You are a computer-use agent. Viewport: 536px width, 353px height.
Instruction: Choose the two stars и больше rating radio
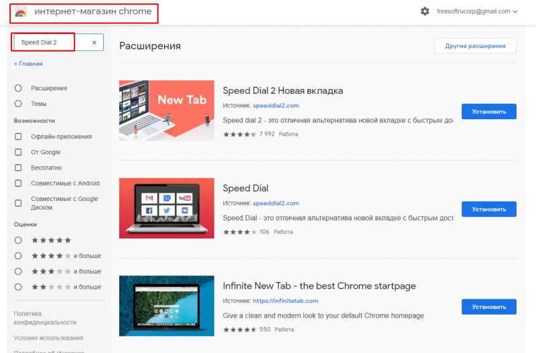pos(18,287)
